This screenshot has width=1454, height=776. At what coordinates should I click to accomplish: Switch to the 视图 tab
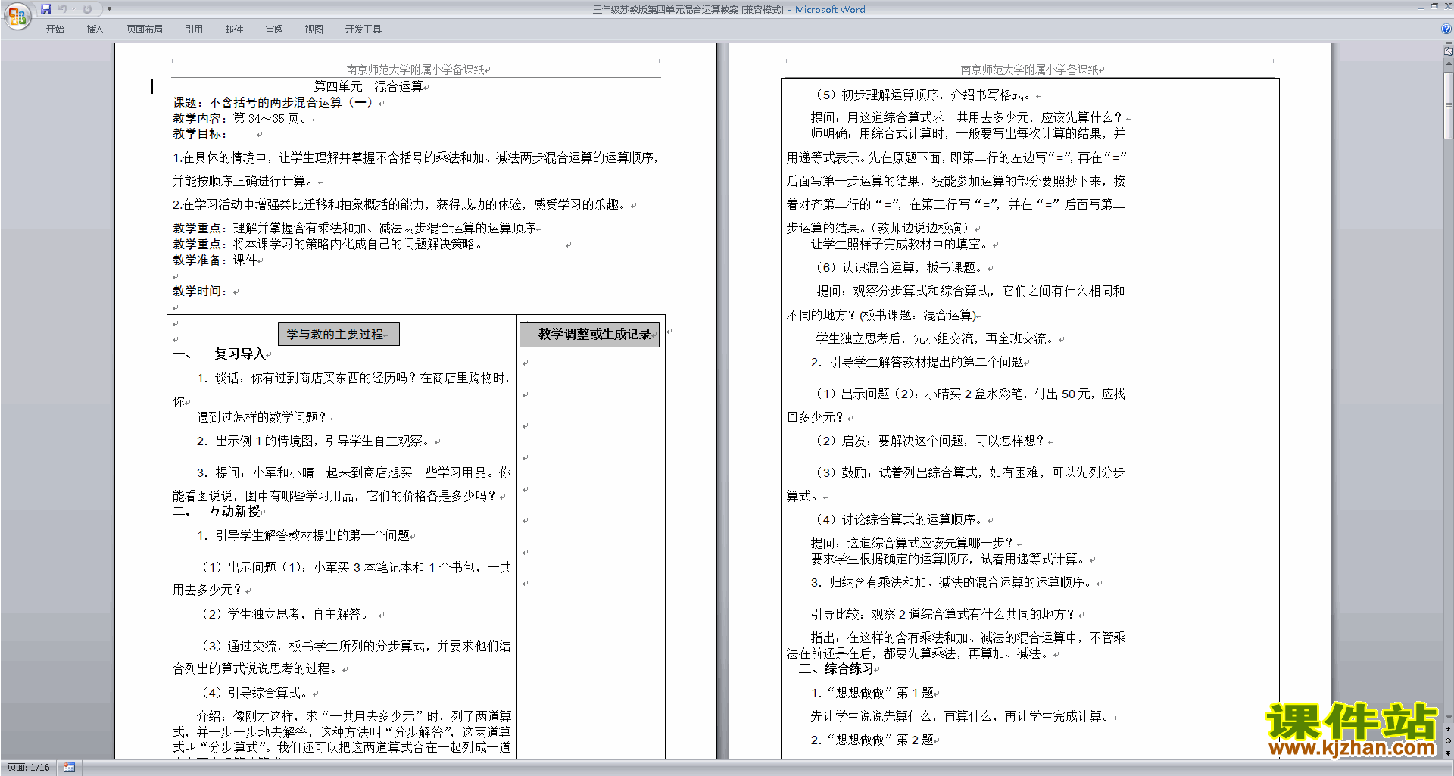pos(314,30)
